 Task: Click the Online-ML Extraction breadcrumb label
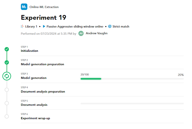(43, 7)
